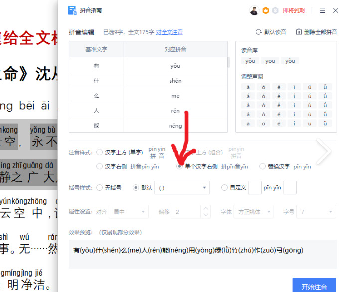Image resolution: width=339 pixels, height=292 pixels.
Task: Open the ( ) bracket style dropdown
Action: pos(182,187)
